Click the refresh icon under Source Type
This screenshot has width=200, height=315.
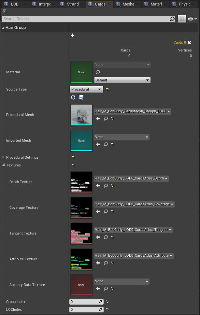[x=73, y=97]
